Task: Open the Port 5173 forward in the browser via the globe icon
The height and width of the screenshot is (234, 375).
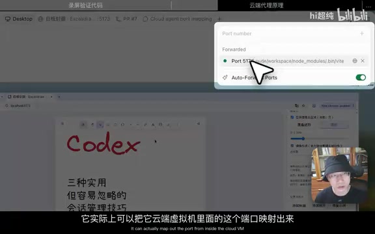Action: click(x=355, y=61)
